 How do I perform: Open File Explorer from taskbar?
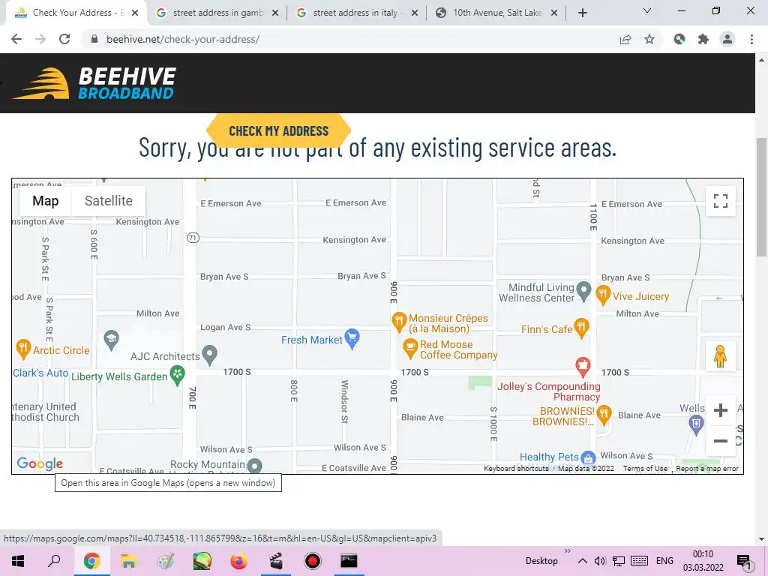128,561
